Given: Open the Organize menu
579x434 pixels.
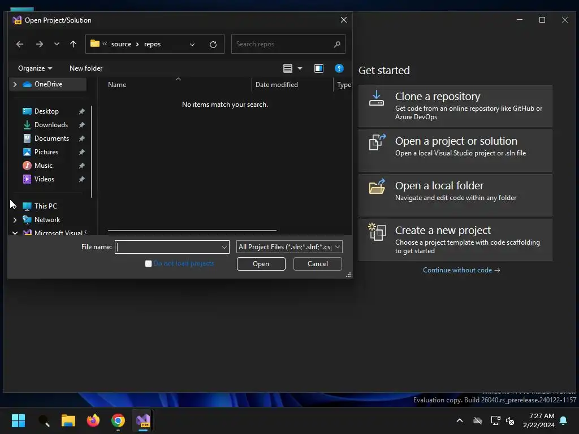Looking at the screenshot, I should (35, 68).
